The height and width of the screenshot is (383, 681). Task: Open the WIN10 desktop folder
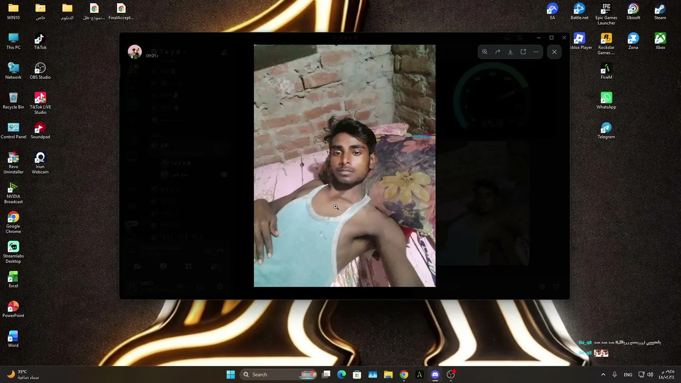click(13, 12)
